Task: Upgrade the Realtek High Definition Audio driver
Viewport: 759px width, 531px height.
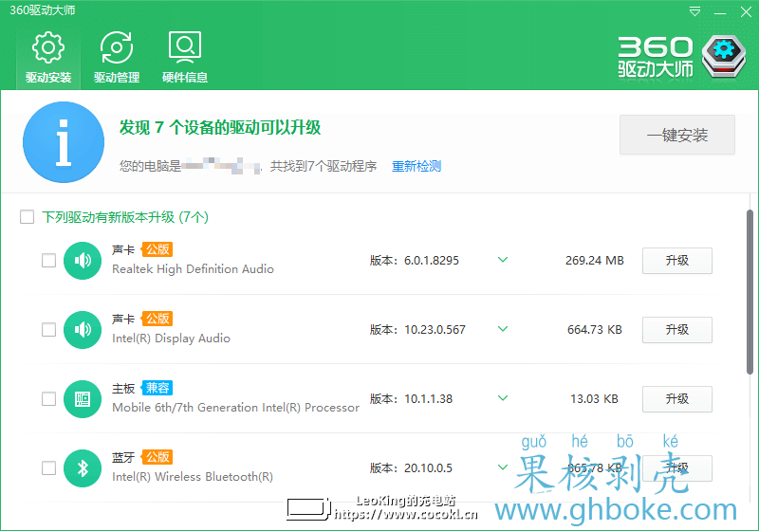Action: click(x=677, y=261)
